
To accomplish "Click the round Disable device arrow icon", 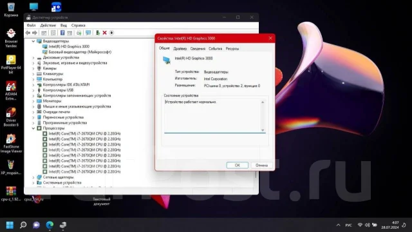I will [x=111, y=33].
